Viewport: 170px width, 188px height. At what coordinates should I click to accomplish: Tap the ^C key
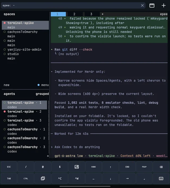pyautogui.click(x=60, y=178)
